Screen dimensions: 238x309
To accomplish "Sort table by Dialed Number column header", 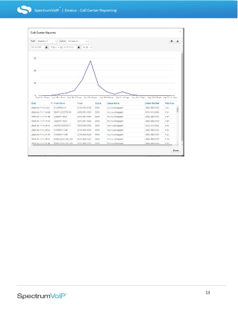I will pos(152,103).
